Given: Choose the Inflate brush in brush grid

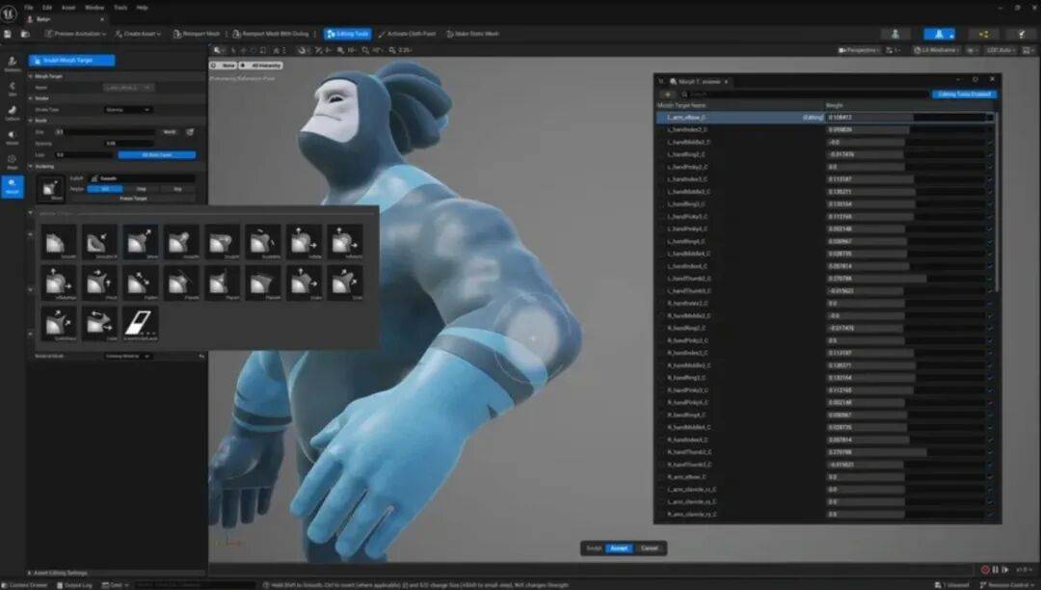Looking at the screenshot, I should point(304,242).
